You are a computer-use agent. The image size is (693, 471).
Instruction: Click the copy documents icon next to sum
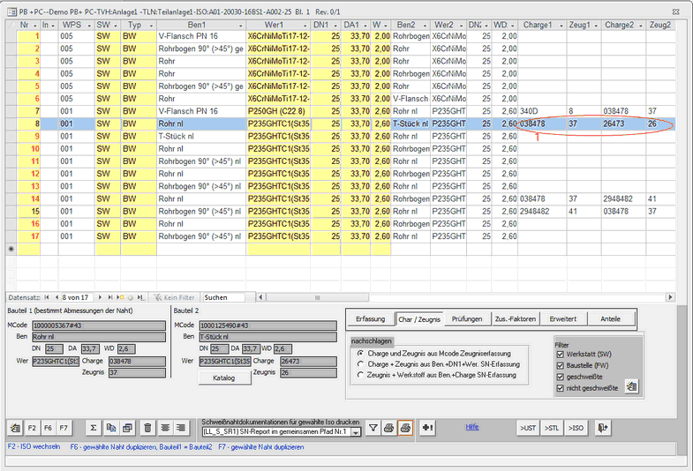112,428
